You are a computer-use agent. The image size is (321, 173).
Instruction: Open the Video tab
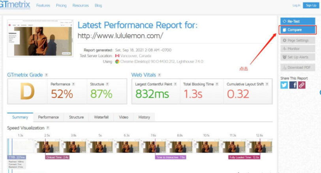point(124,117)
